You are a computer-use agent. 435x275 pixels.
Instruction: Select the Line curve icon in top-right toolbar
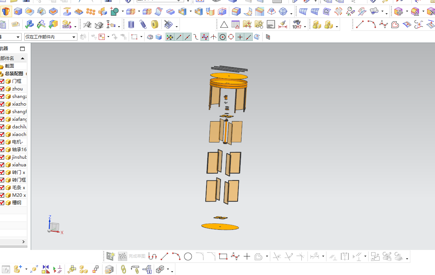360,24
